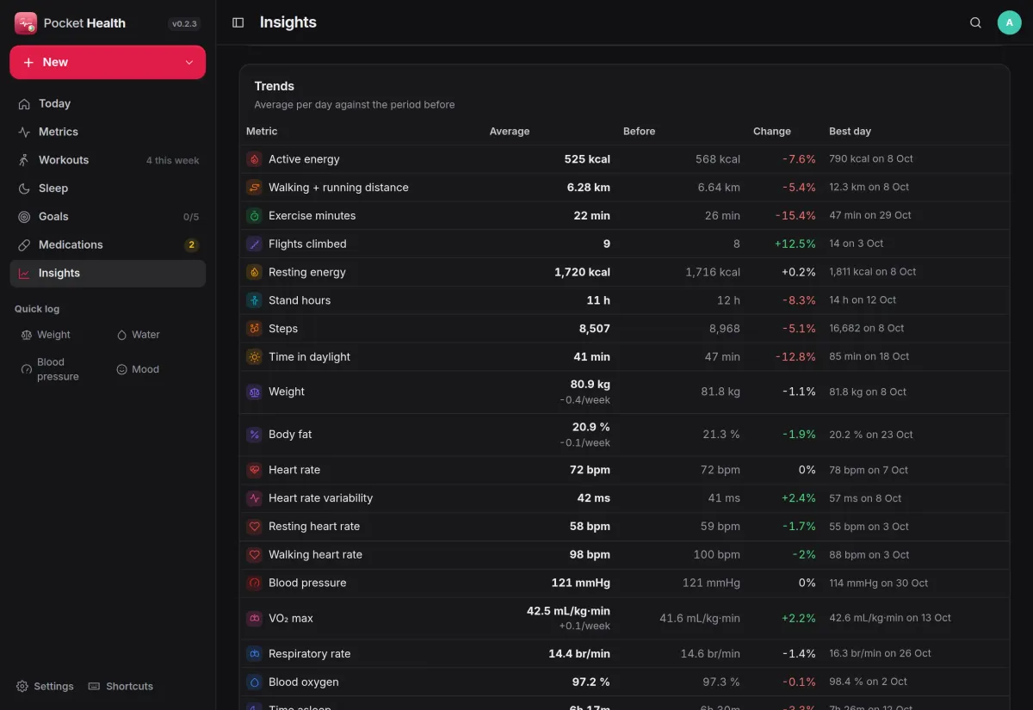This screenshot has height=710, width=1033.
Task: Log Water from Quick log
Action: coord(139,335)
